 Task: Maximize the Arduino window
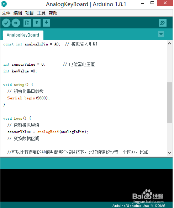tap(152, 3)
